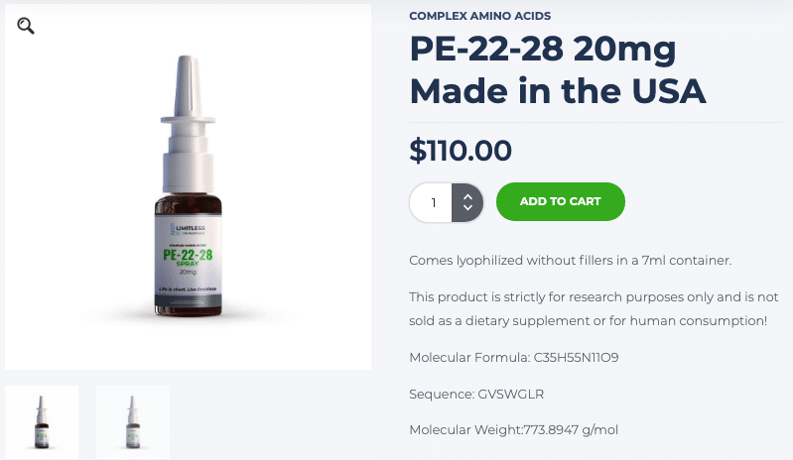
Task: Click the Molecular Formula C35H55N11O9 line
Action: (514, 358)
